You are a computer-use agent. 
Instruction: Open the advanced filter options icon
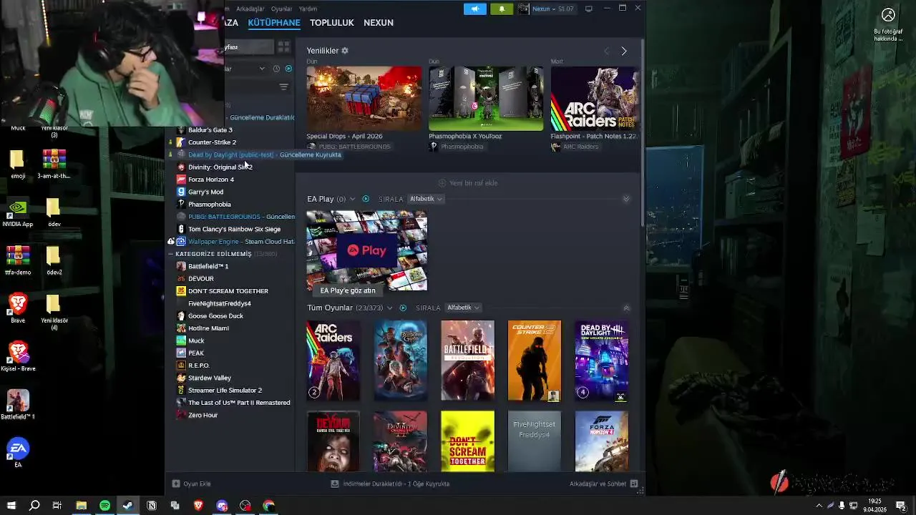pos(283,87)
